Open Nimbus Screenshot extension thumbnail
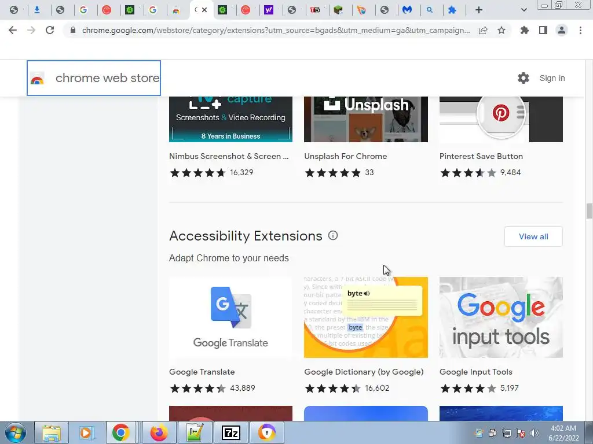This screenshot has height=444, width=593. click(x=230, y=119)
